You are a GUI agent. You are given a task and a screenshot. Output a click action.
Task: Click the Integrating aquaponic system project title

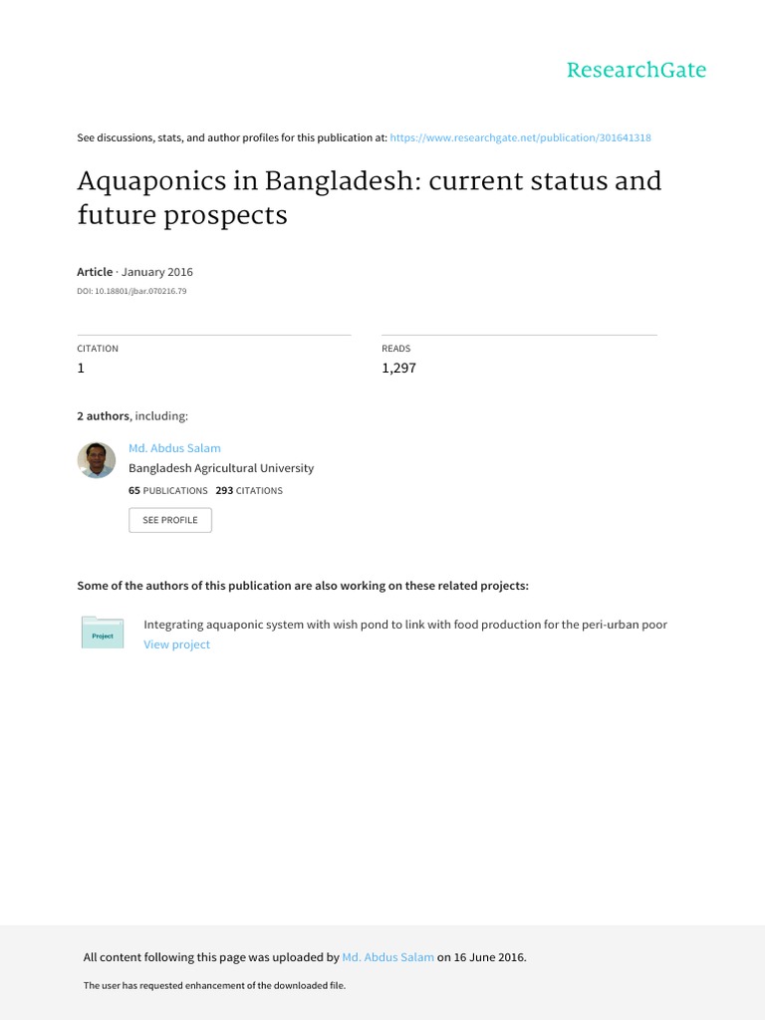click(405, 625)
